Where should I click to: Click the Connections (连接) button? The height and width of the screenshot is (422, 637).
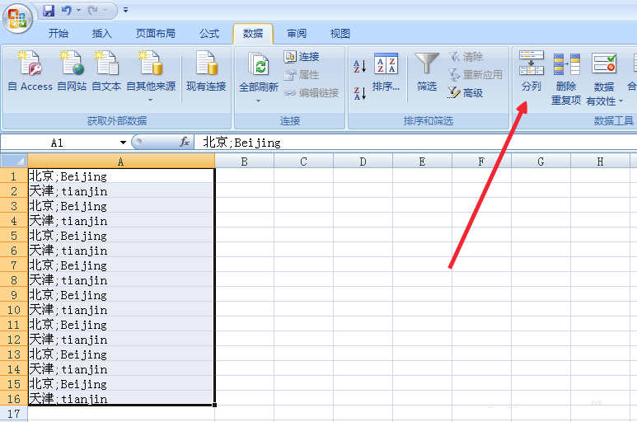302,57
